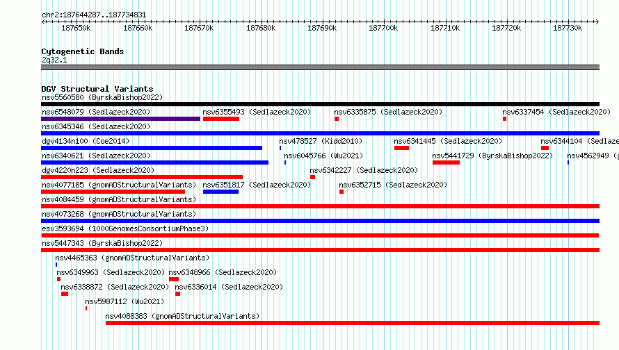Open nsv6340621 (Sedlazeck2020) label
The width and height of the screenshot is (619, 350).
click(x=96, y=156)
